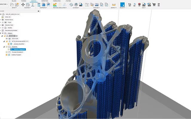Click the Place Parts on Platform icon

click(33, 5)
